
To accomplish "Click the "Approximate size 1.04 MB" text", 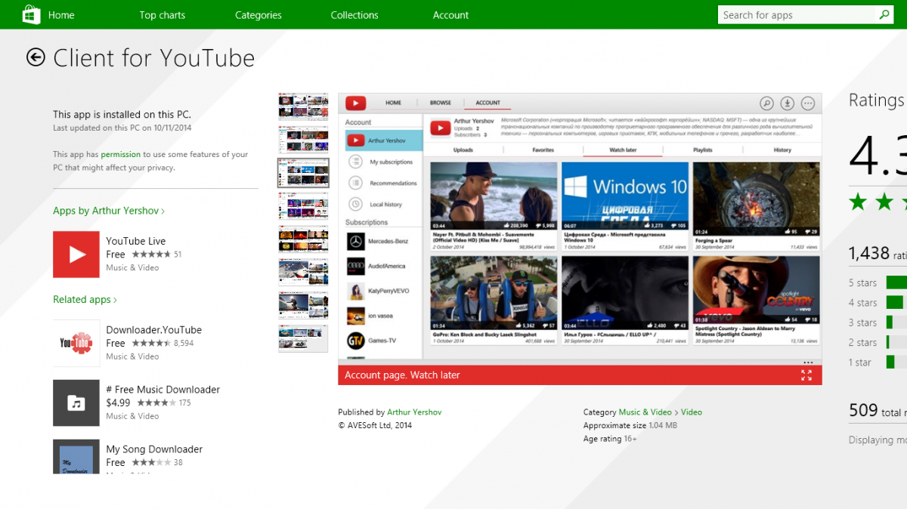I will (x=630, y=425).
